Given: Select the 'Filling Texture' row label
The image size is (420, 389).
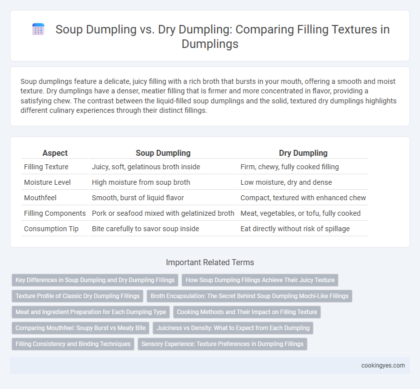Looking at the screenshot, I should point(46,167).
